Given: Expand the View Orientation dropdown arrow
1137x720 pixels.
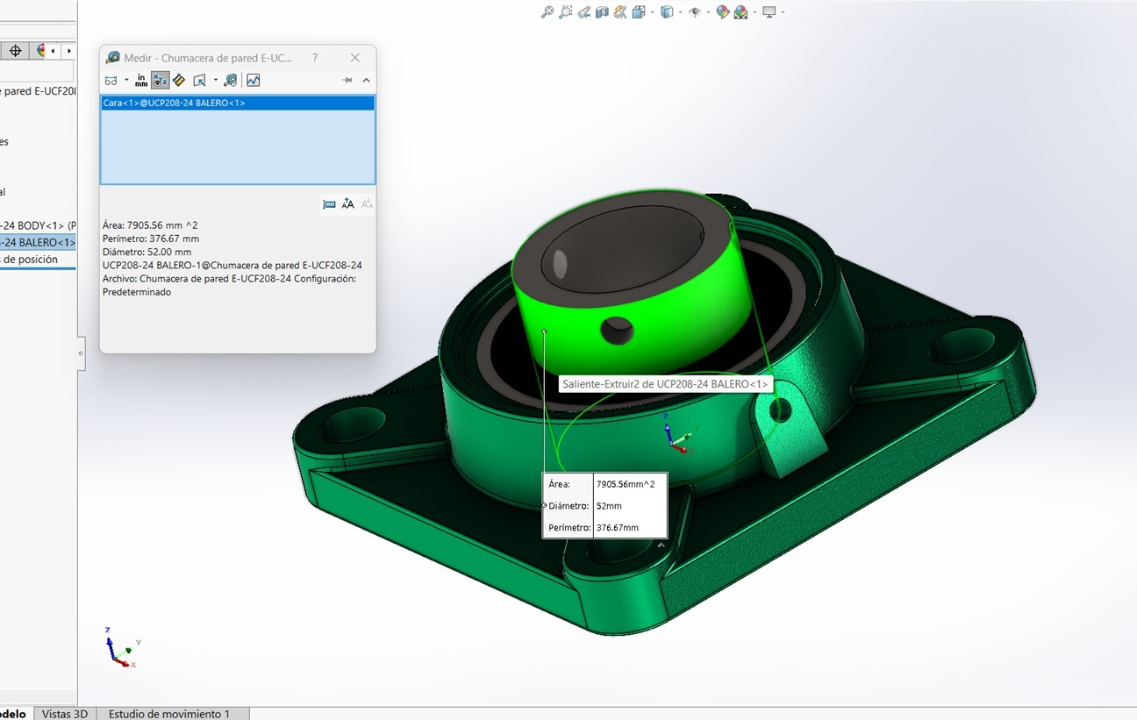Looking at the screenshot, I should [652, 12].
